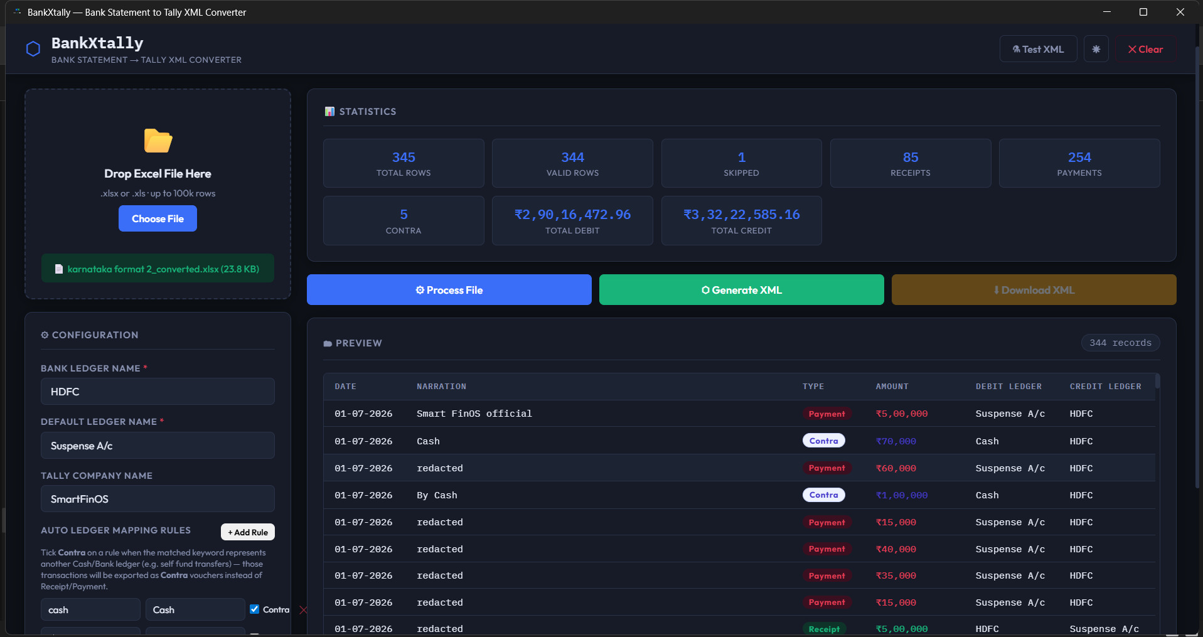This screenshot has width=1203, height=637.
Task: Click the green Receipt type badge
Action: (824, 629)
